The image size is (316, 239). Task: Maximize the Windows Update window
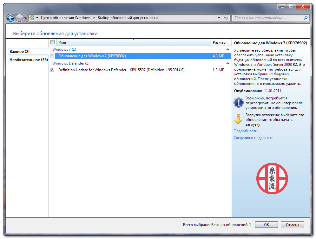291,7
